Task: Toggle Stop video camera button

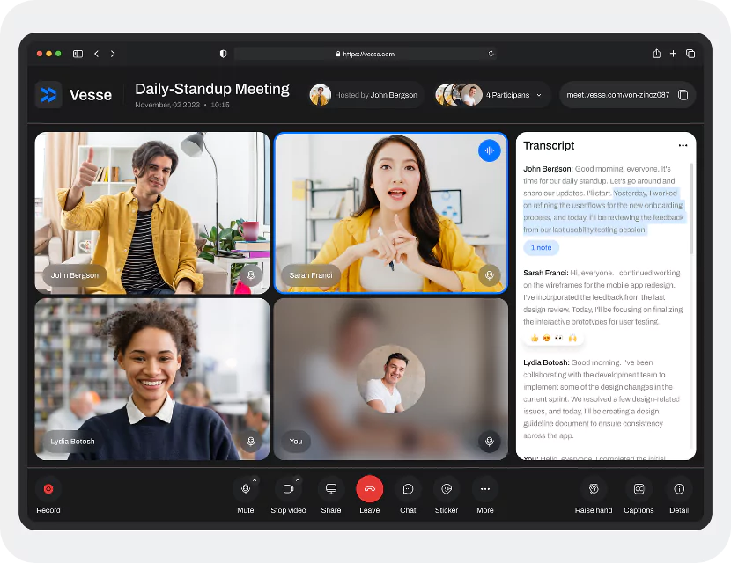Action: pos(288,489)
